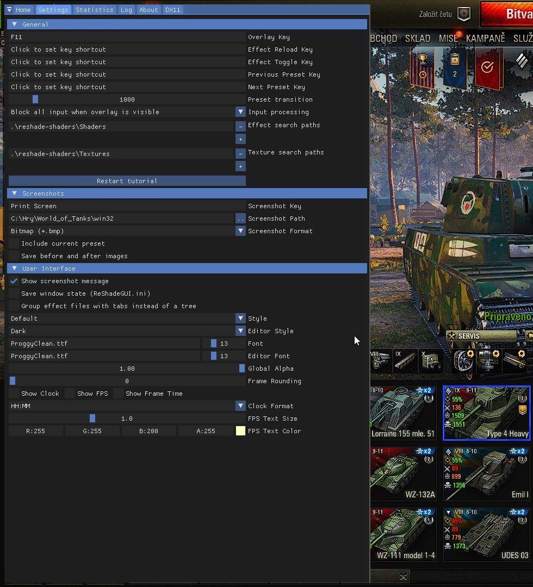The image size is (533, 587).
Task: Click the tier X radio module icon
Action: tap(430, 361)
